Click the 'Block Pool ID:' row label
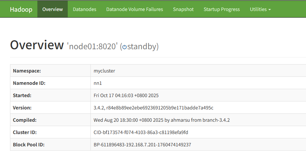 [29, 145]
